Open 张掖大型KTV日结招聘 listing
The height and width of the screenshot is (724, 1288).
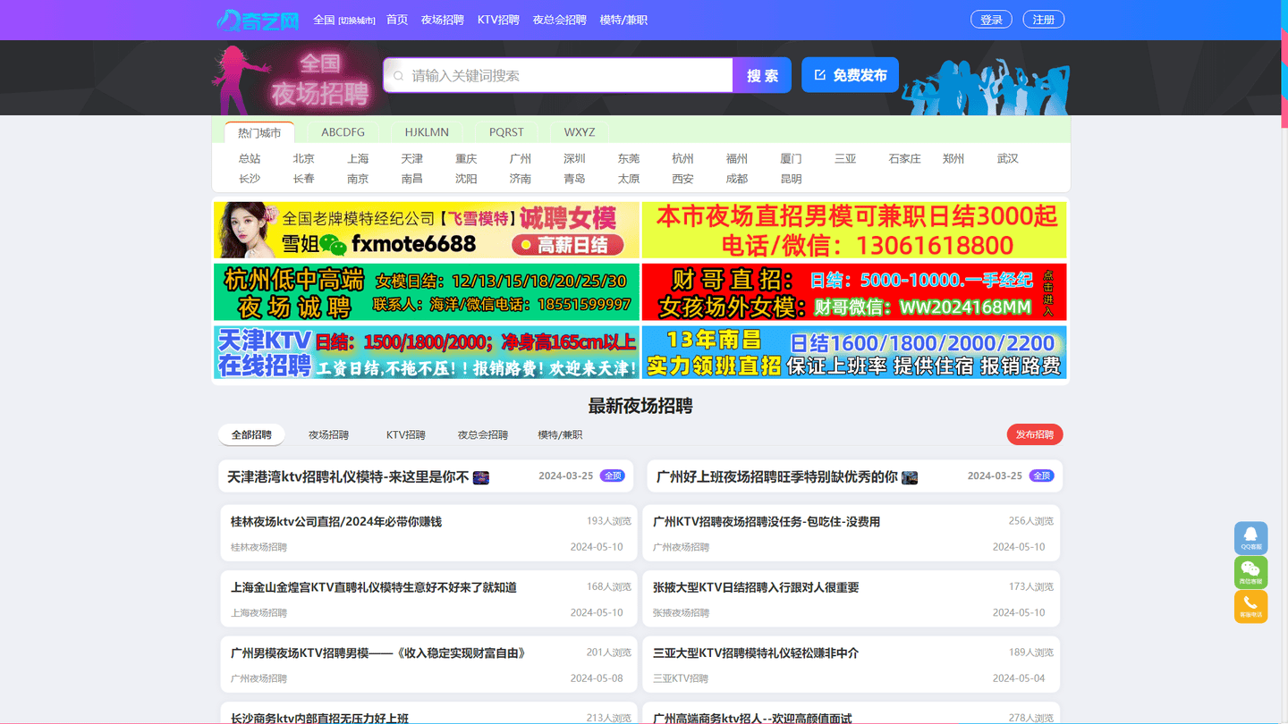pyautogui.click(x=756, y=587)
